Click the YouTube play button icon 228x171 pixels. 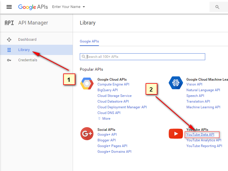point(176,134)
